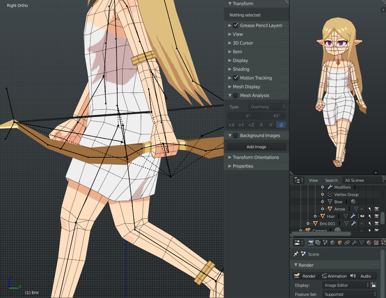Click the Animation render button

click(334, 276)
